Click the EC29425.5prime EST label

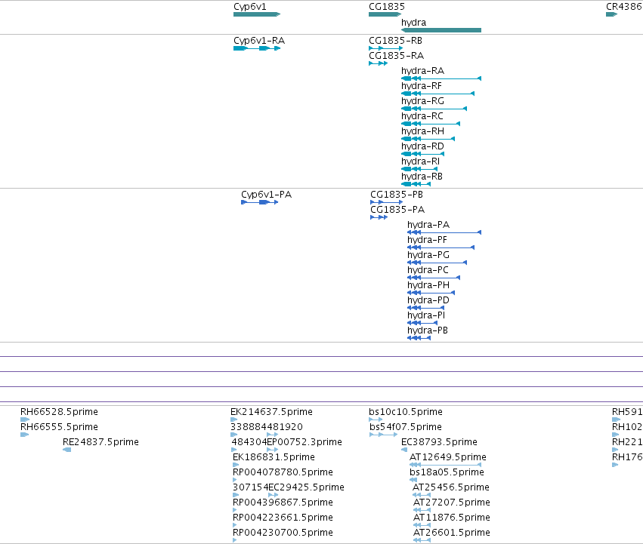coord(306,487)
